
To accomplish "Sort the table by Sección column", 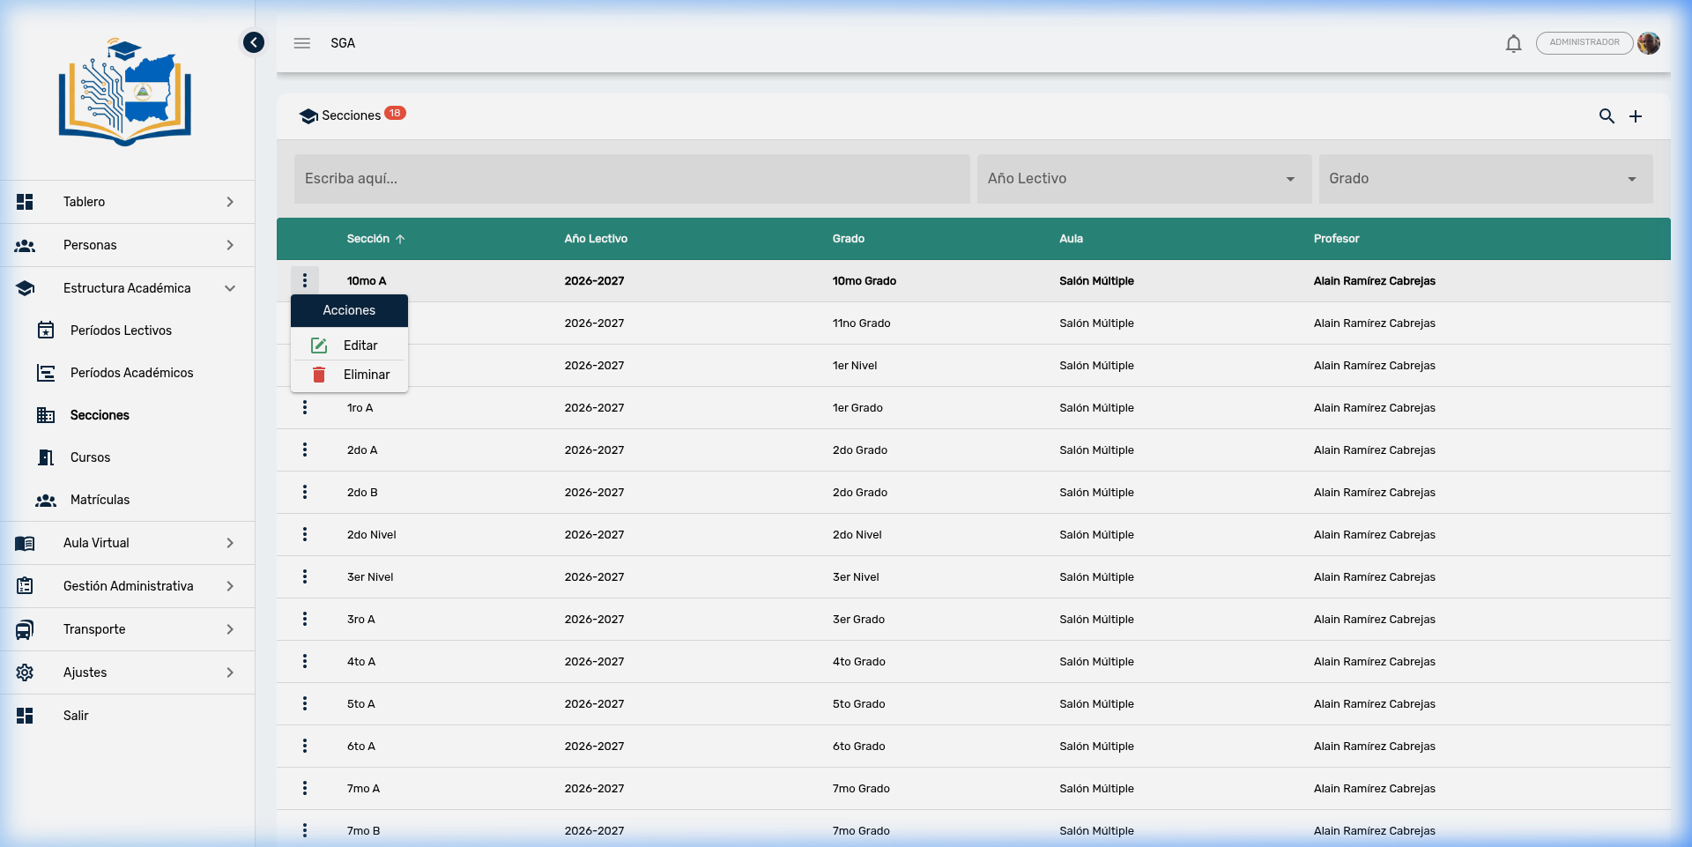I will [368, 239].
